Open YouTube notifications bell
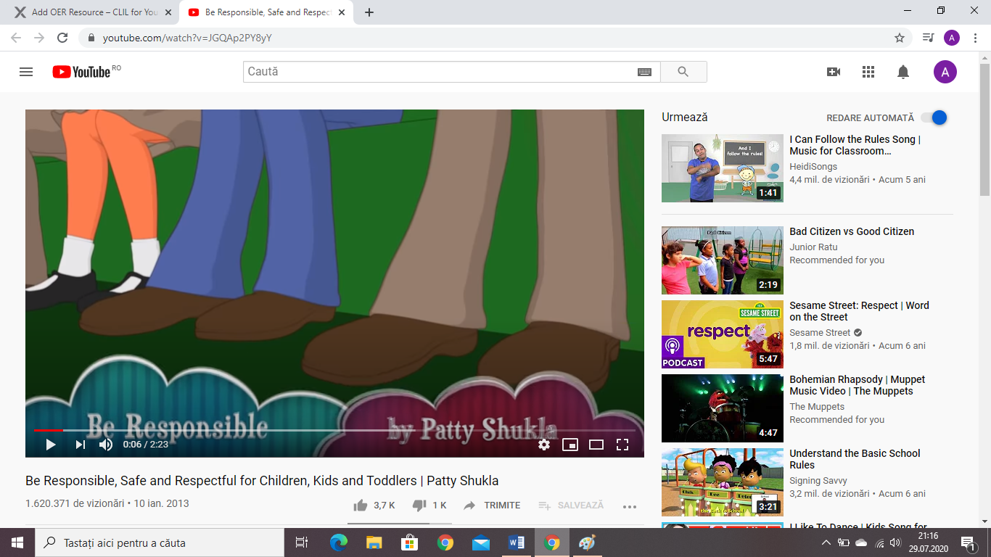Image resolution: width=991 pixels, height=557 pixels. pyautogui.click(x=903, y=72)
